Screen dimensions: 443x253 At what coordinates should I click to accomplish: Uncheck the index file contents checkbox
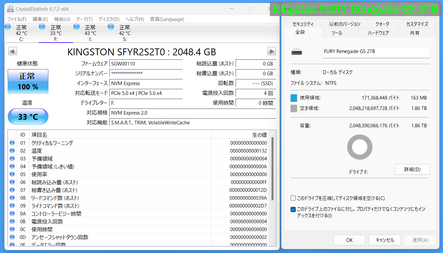click(293, 209)
